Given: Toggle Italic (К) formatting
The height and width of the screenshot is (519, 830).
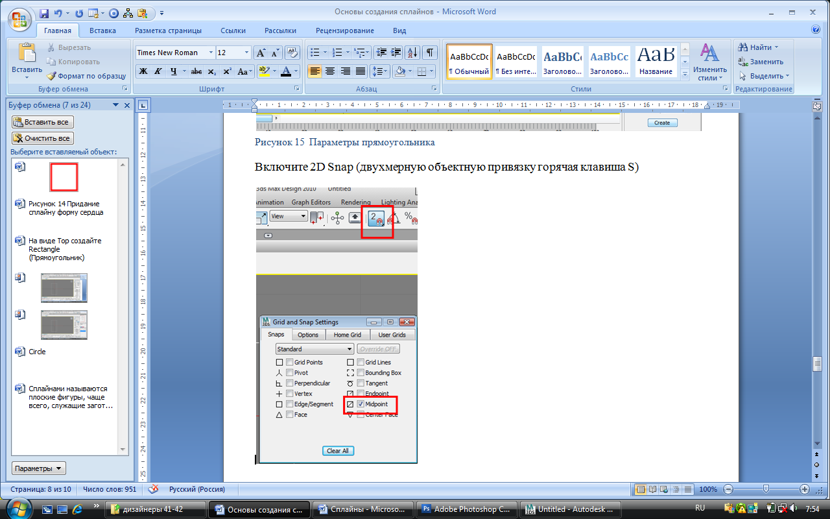Looking at the screenshot, I should pos(158,71).
